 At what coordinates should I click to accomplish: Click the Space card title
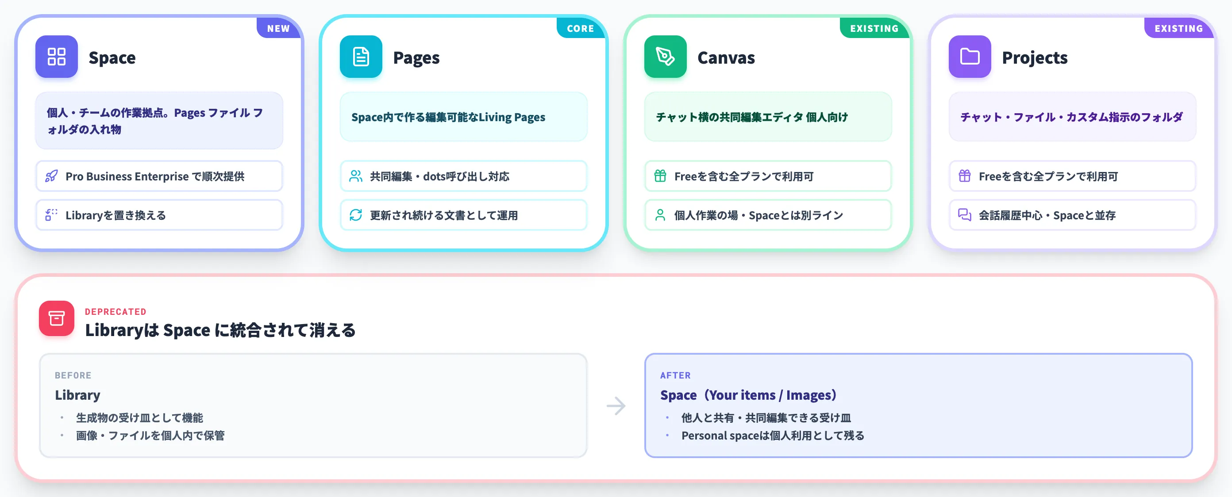[112, 57]
